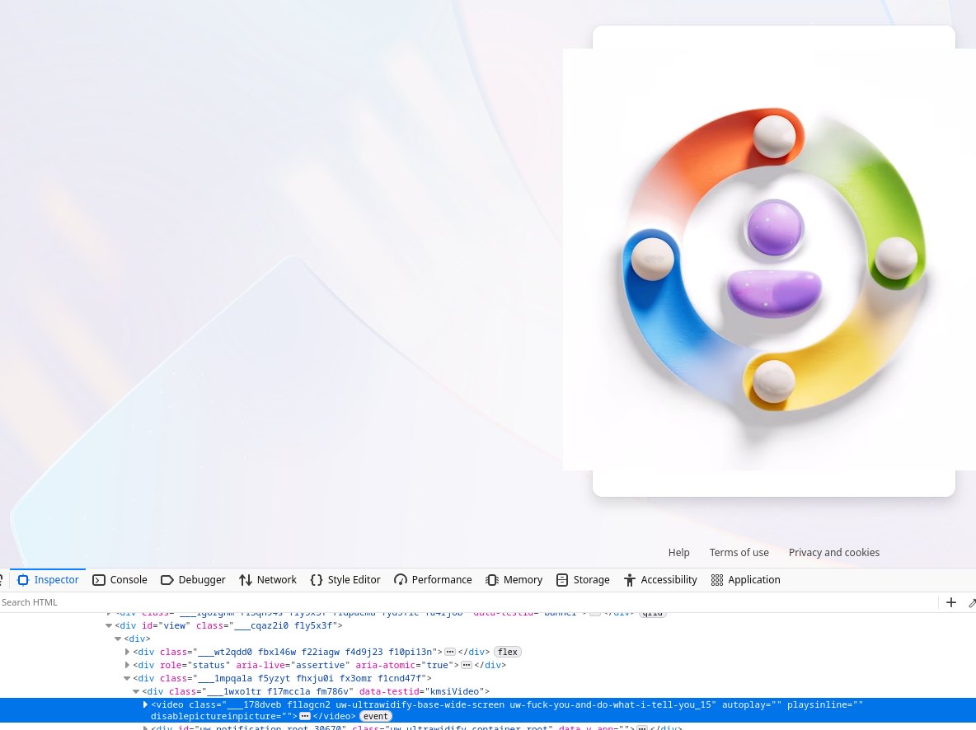The height and width of the screenshot is (730, 976).
Task: Open the Console tab
Action: tap(120, 579)
